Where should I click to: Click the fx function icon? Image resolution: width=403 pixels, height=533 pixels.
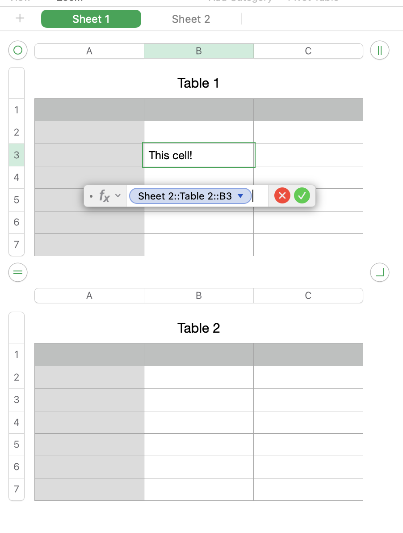tap(104, 196)
